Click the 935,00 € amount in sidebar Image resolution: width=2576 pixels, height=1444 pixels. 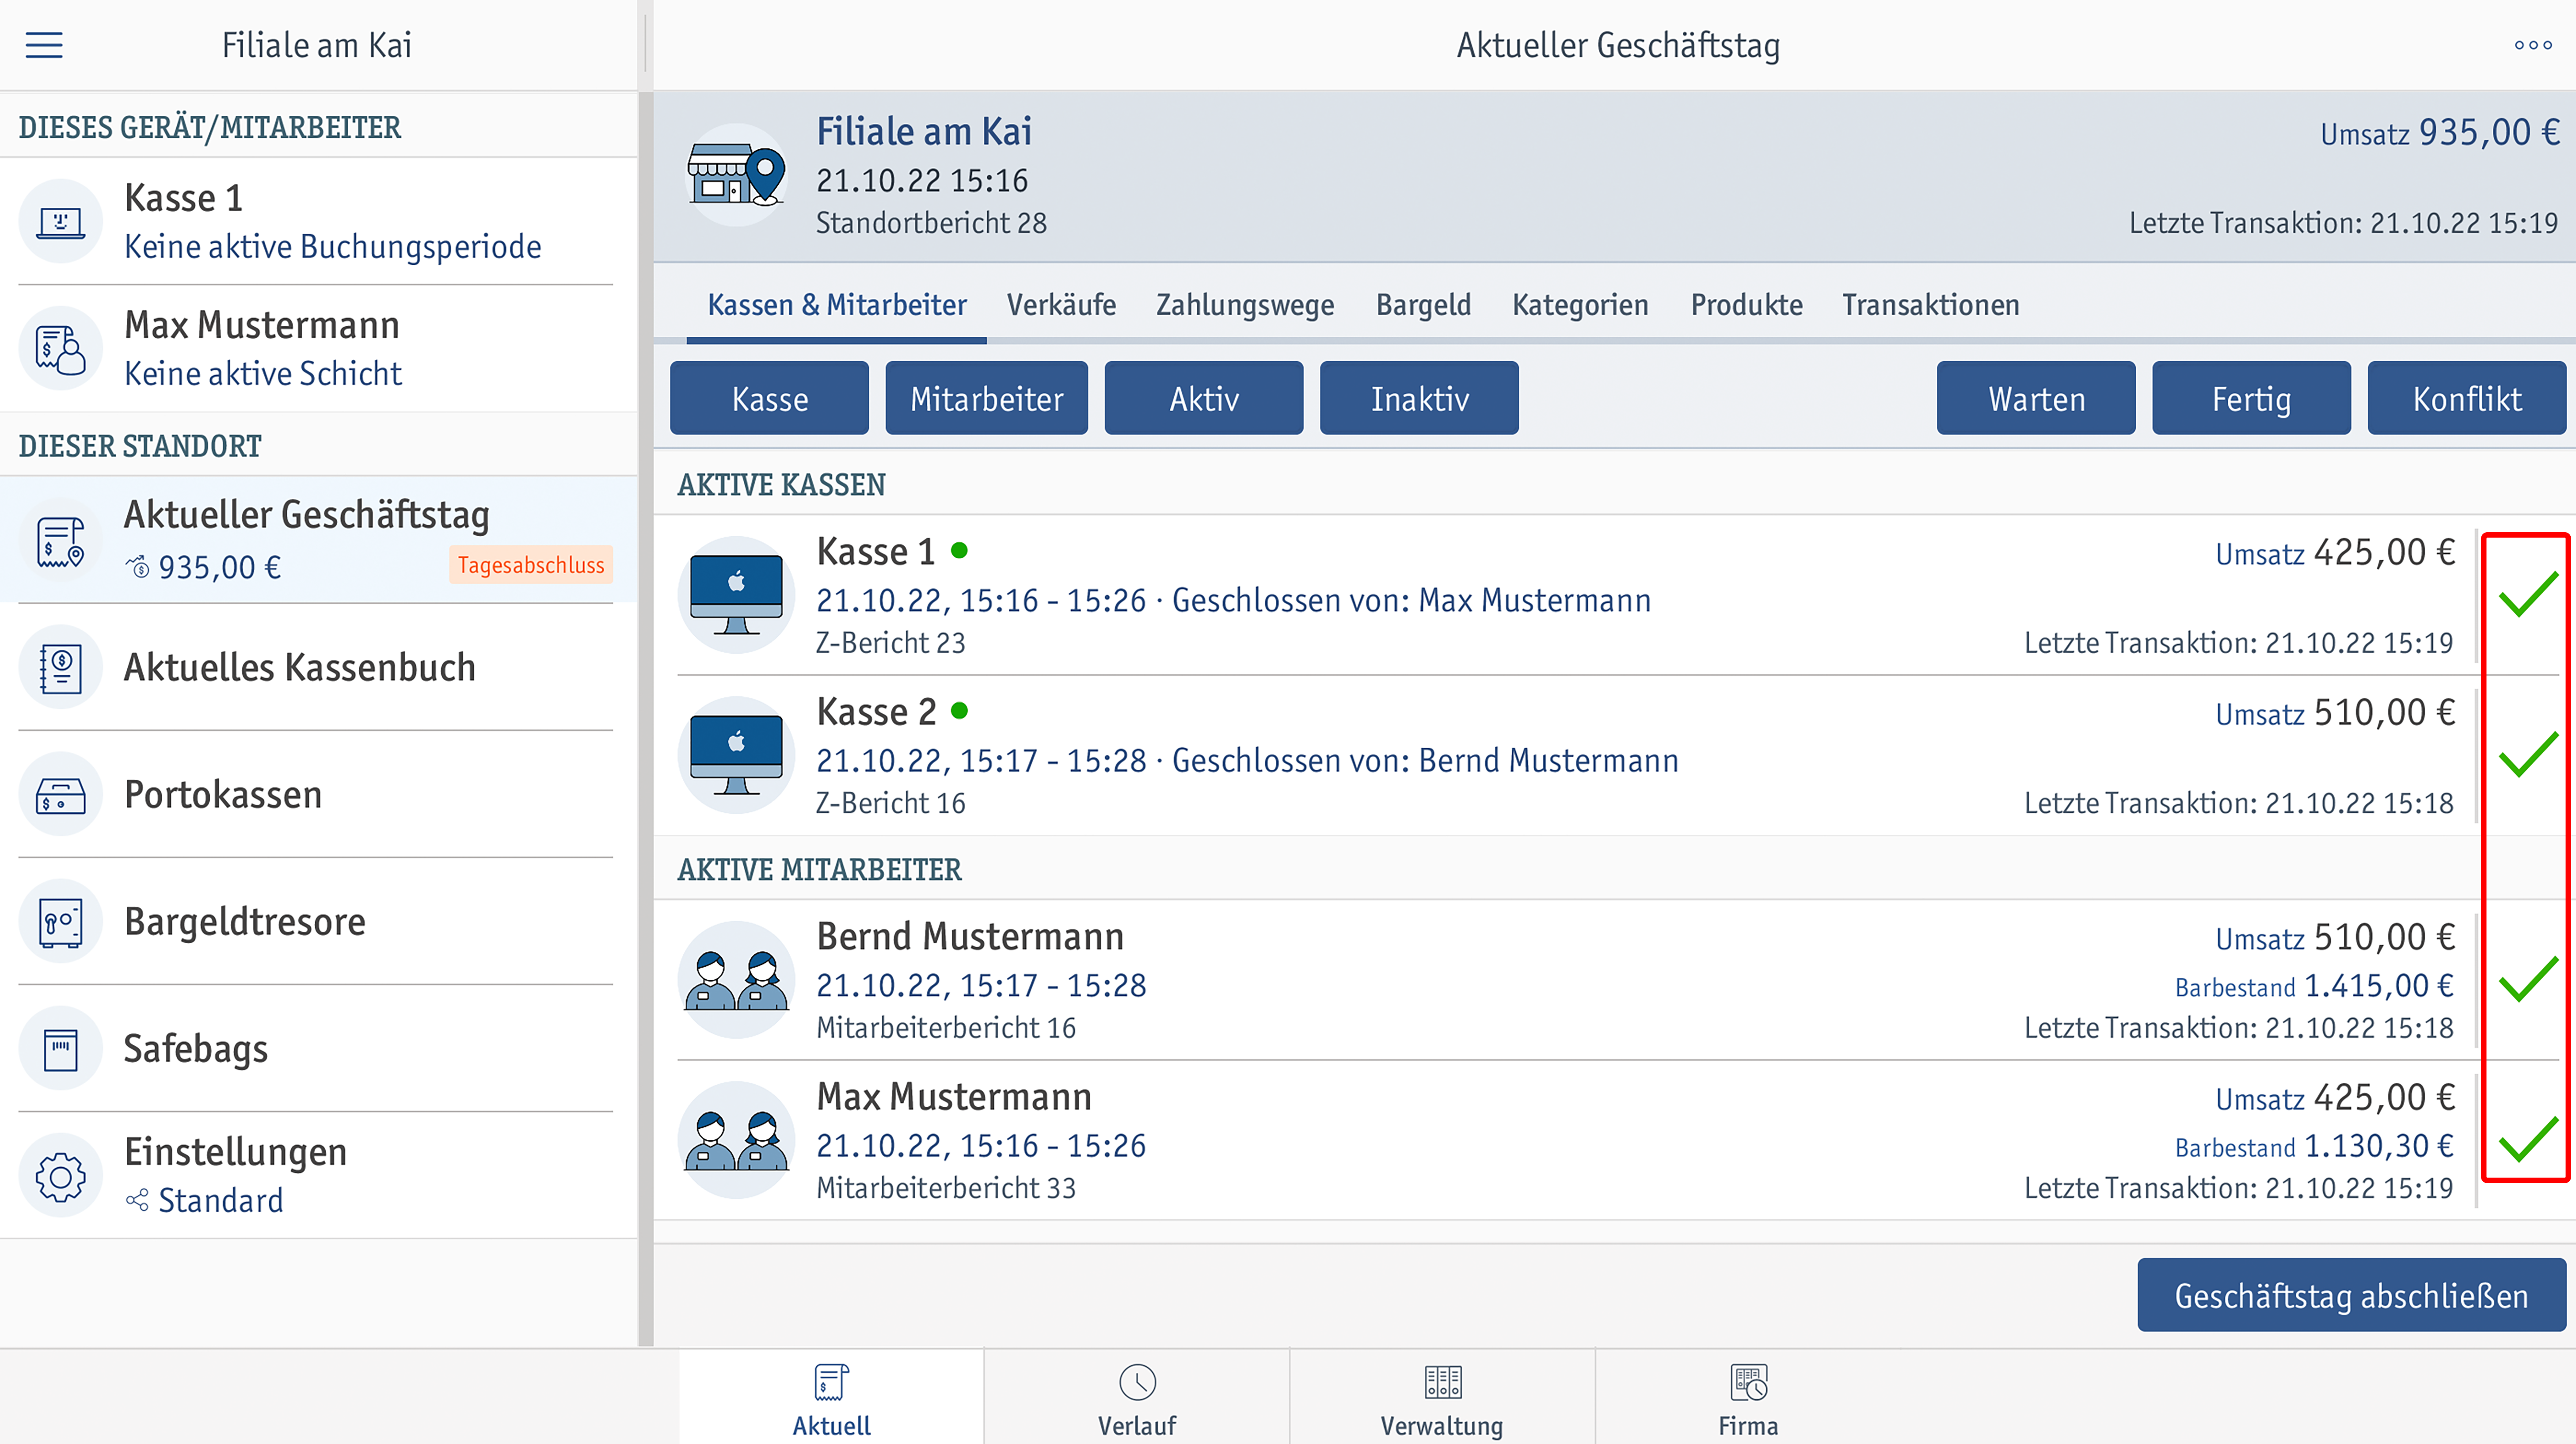pos(219,567)
